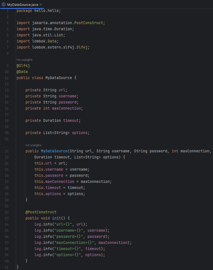Click line number 22 in the gutter
Screen dimensions: 213x270
tap(7, 151)
